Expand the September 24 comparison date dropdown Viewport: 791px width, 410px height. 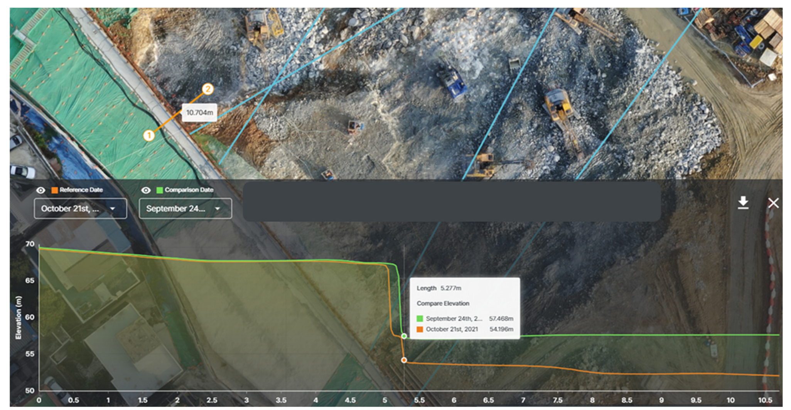pos(185,209)
